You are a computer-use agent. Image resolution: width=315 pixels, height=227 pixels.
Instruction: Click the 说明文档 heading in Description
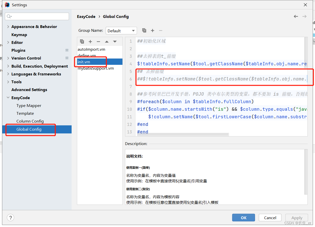135,156
